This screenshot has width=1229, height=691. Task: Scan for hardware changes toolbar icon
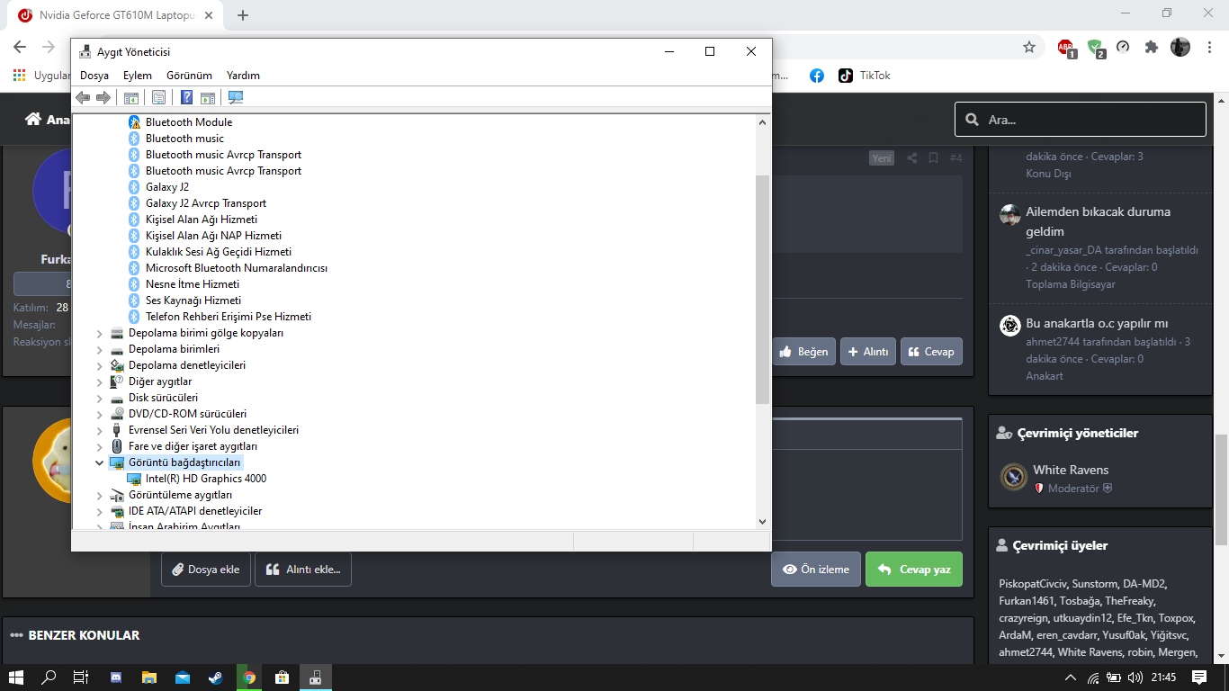(236, 97)
